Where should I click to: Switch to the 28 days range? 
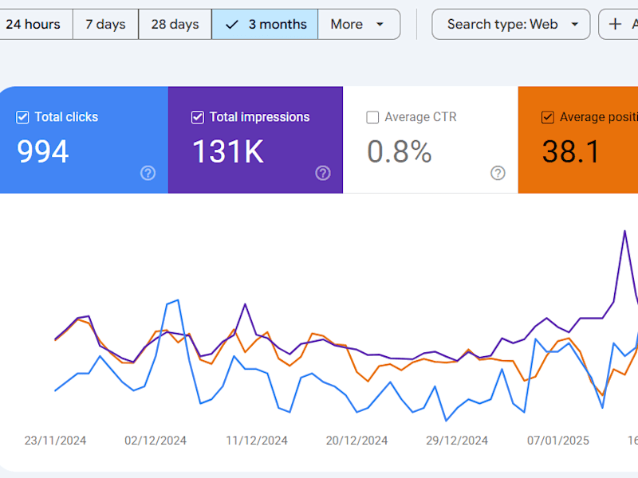(175, 25)
